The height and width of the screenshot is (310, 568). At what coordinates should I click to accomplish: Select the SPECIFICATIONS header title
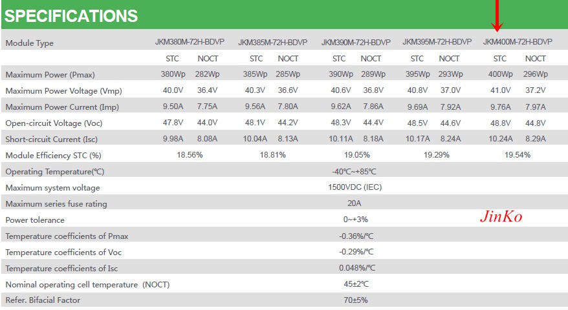(71, 16)
